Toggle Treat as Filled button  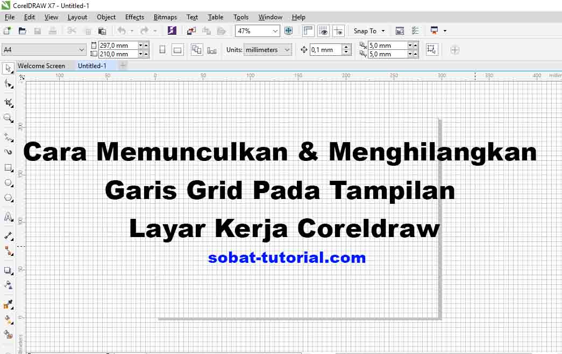point(432,50)
